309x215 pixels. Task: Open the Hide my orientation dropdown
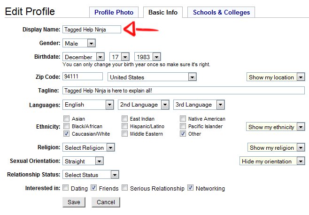pos(272,161)
